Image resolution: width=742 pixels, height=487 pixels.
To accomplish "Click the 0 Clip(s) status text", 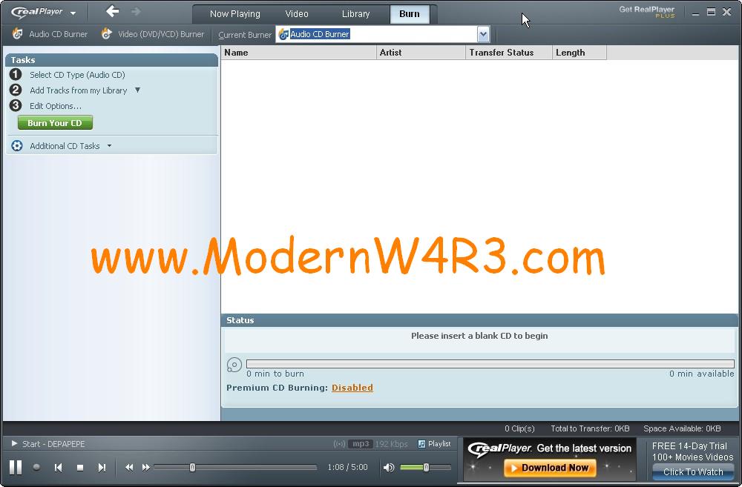I will pos(519,428).
